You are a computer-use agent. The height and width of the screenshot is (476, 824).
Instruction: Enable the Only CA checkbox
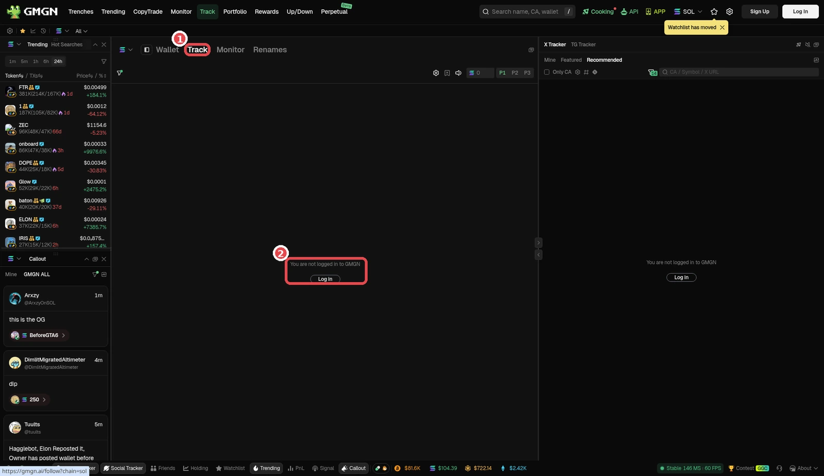(x=547, y=72)
